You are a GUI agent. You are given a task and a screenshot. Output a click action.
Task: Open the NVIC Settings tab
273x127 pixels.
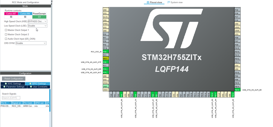tap(13, 84)
